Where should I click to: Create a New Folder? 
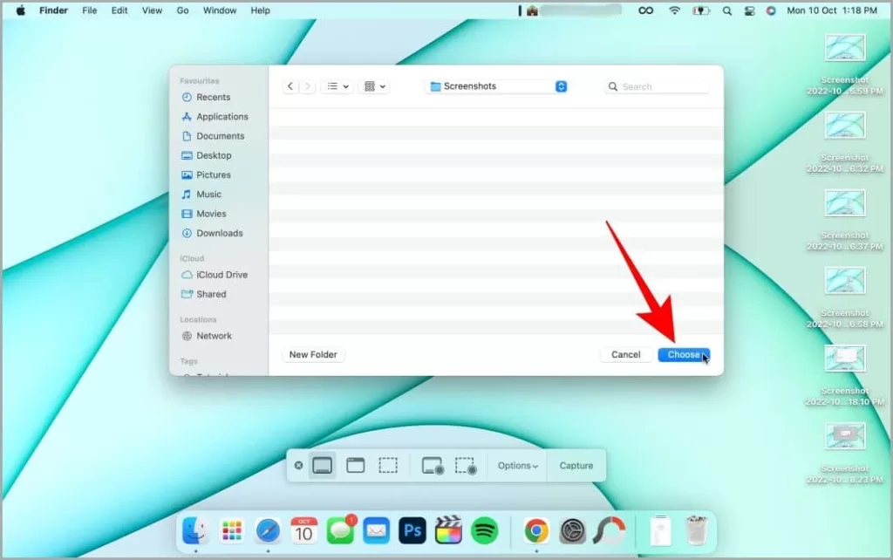pos(313,354)
